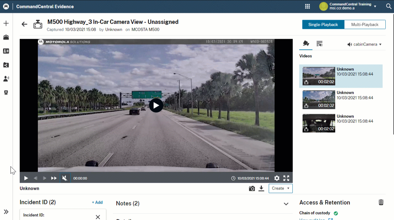Open the app launcher grid icon
This screenshot has width=394, height=220.
click(307, 6)
